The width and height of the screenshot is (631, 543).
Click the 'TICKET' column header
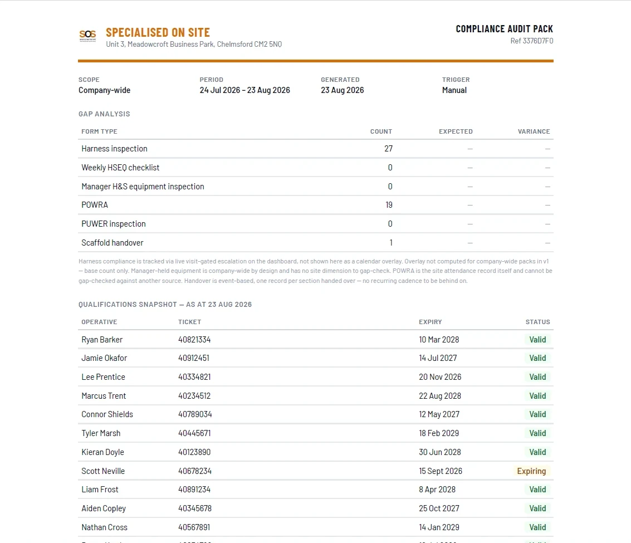pyautogui.click(x=189, y=322)
